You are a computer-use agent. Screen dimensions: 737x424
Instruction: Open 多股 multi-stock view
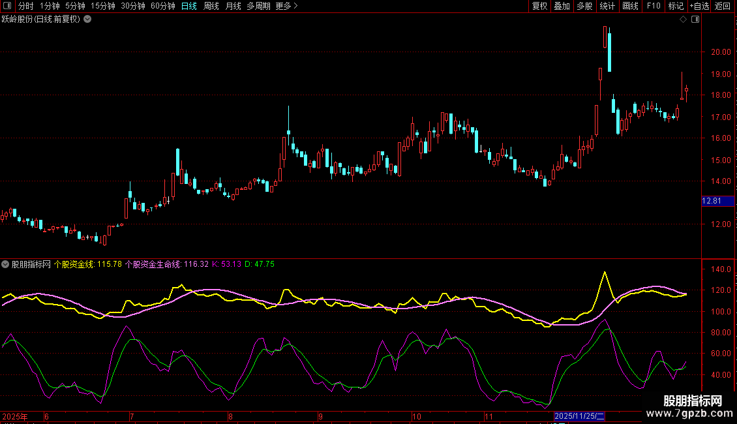click(x=584, y=6)
